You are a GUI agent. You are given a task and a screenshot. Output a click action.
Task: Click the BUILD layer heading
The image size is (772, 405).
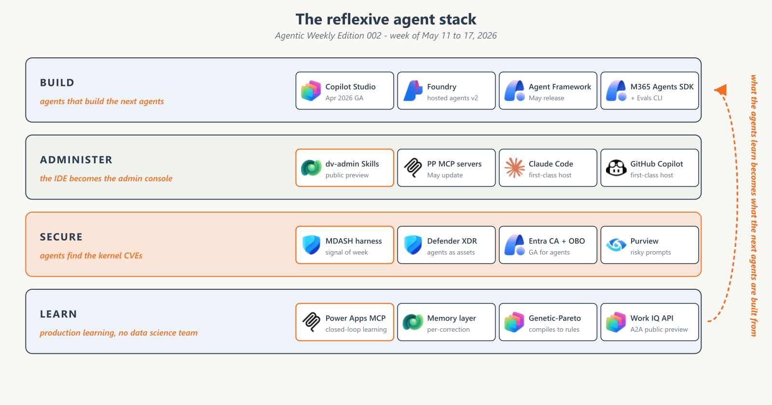57,82
